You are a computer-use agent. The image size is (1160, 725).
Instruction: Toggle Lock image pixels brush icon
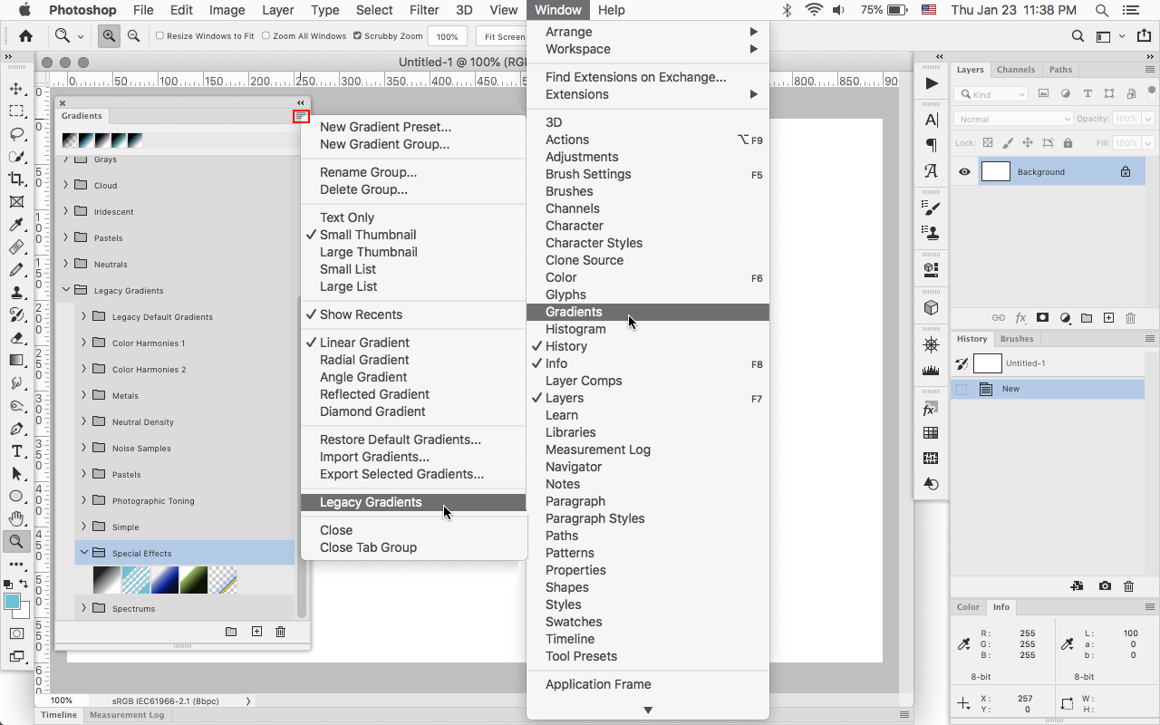(x=1008, y=143)
